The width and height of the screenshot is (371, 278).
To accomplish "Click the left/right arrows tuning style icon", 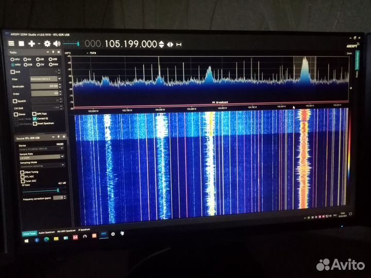I will 170,44.
